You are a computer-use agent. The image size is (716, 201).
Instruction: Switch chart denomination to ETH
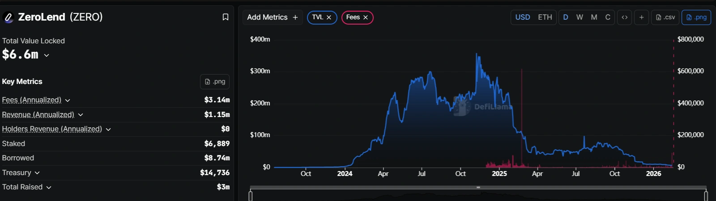(545, 17)
